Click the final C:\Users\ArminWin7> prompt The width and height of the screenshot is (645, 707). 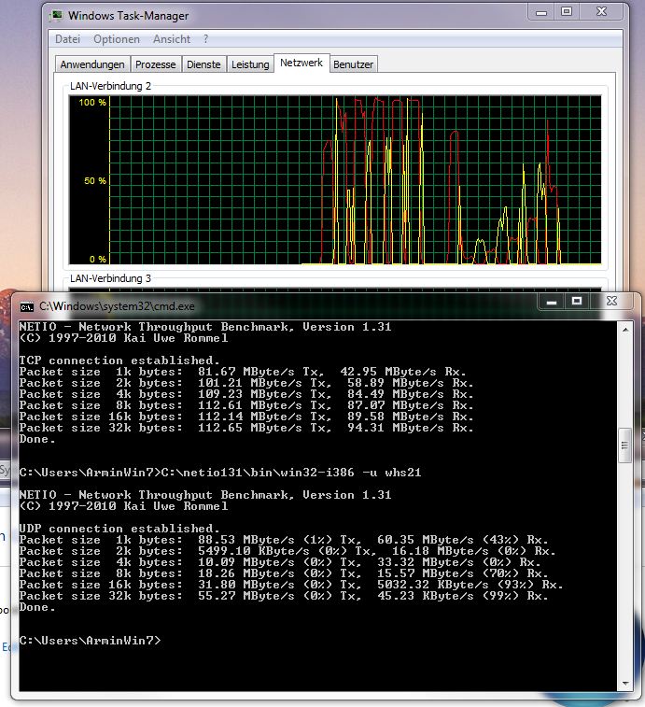pyautogui.click(x=90, y=641)
